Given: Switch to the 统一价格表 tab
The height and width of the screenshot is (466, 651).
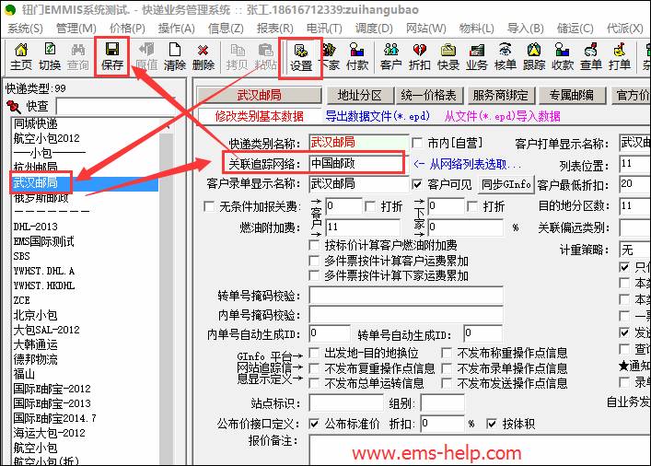Looking at the screenshot, I should tap(429, 96).
